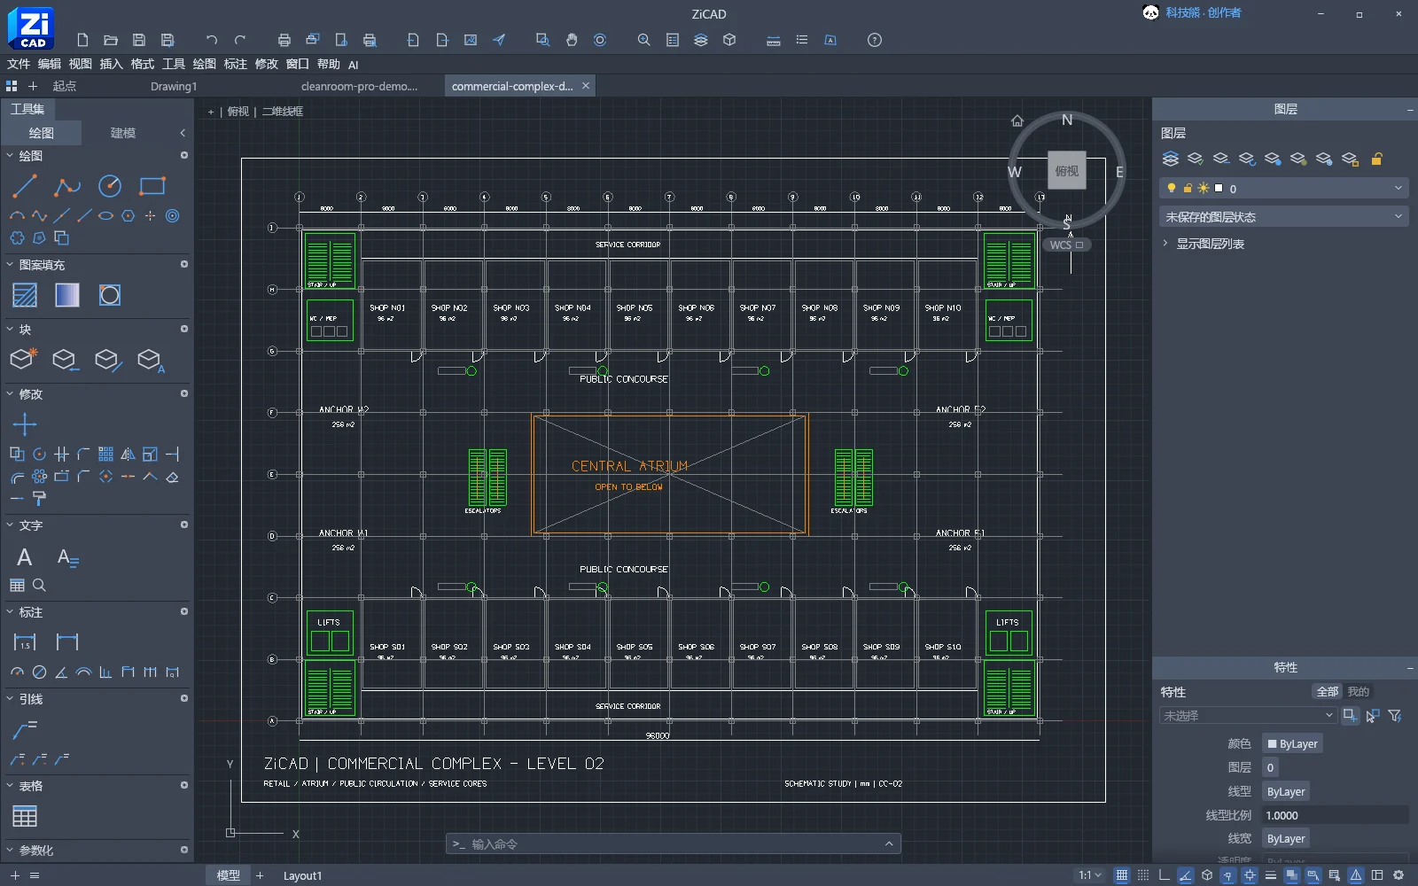Click the Save icon in toolbar
Viewport: 1418px width, 886px height.
[x=139, y=40]
